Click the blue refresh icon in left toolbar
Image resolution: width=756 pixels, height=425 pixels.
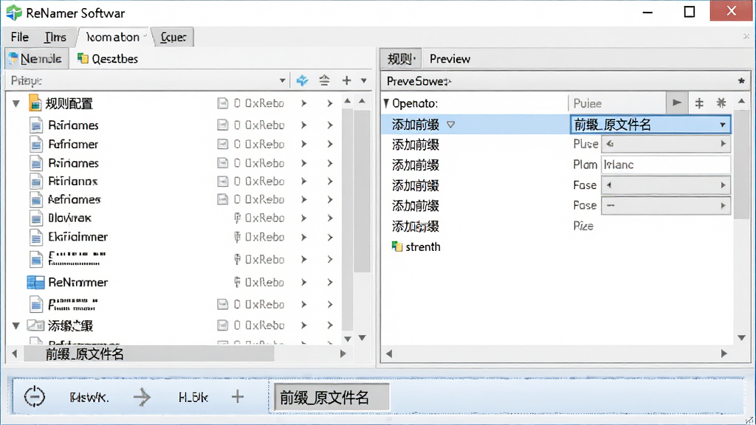[x=302, y=80]
